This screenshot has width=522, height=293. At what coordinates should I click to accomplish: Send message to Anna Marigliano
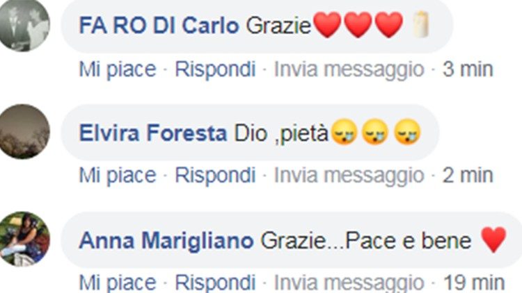coord(349,283)
